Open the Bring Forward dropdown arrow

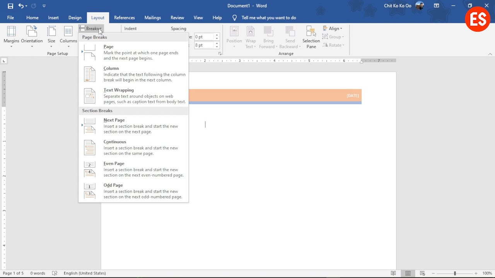pyautogui.click(x=276, y=47)
